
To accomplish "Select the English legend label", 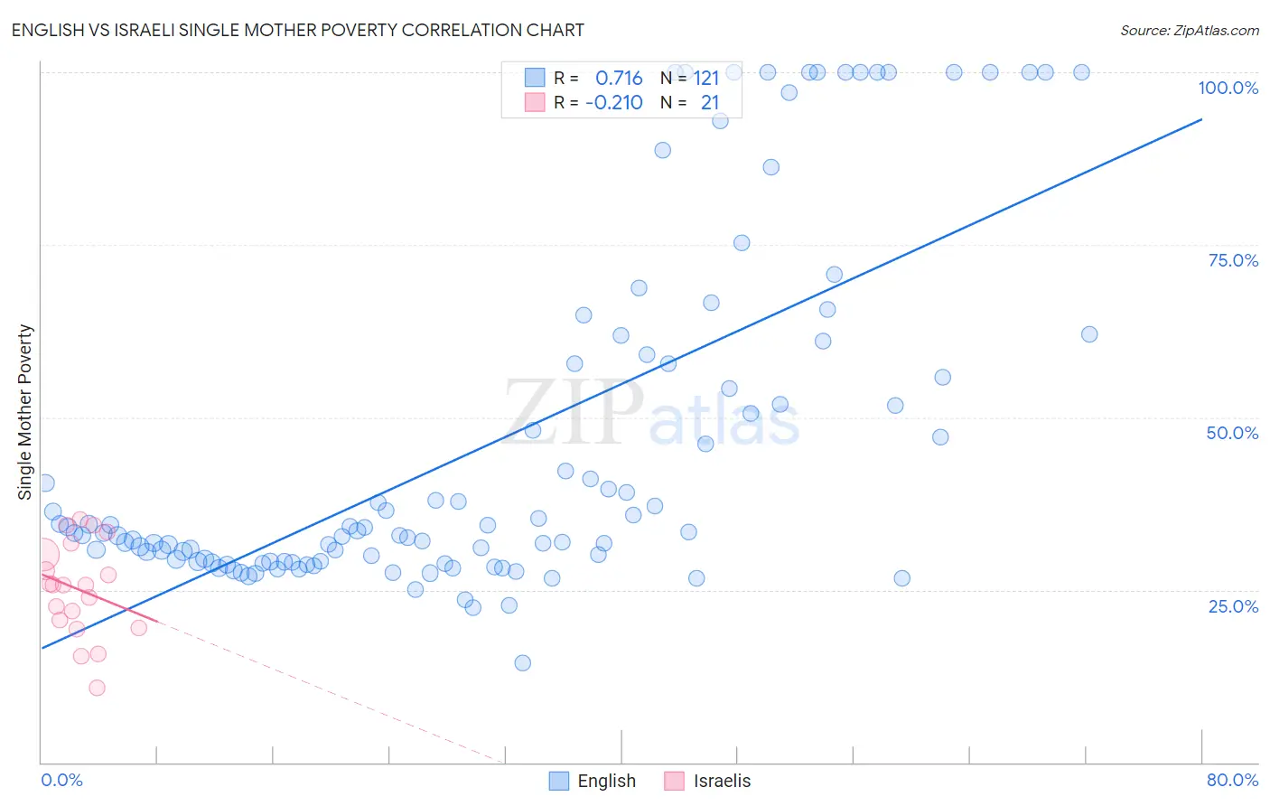I will tap(606, 781).
